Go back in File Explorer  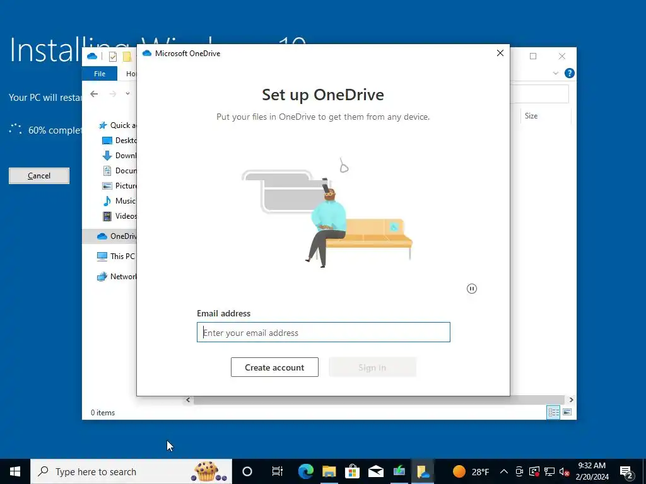coord(94,94)
